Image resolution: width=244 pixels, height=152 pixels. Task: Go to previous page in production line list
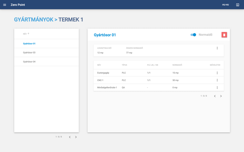[x=70, y=137]
